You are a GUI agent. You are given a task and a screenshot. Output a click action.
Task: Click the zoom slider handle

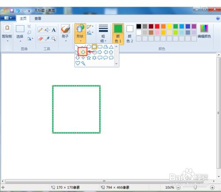pyautogui.click(x=195, y=188)
